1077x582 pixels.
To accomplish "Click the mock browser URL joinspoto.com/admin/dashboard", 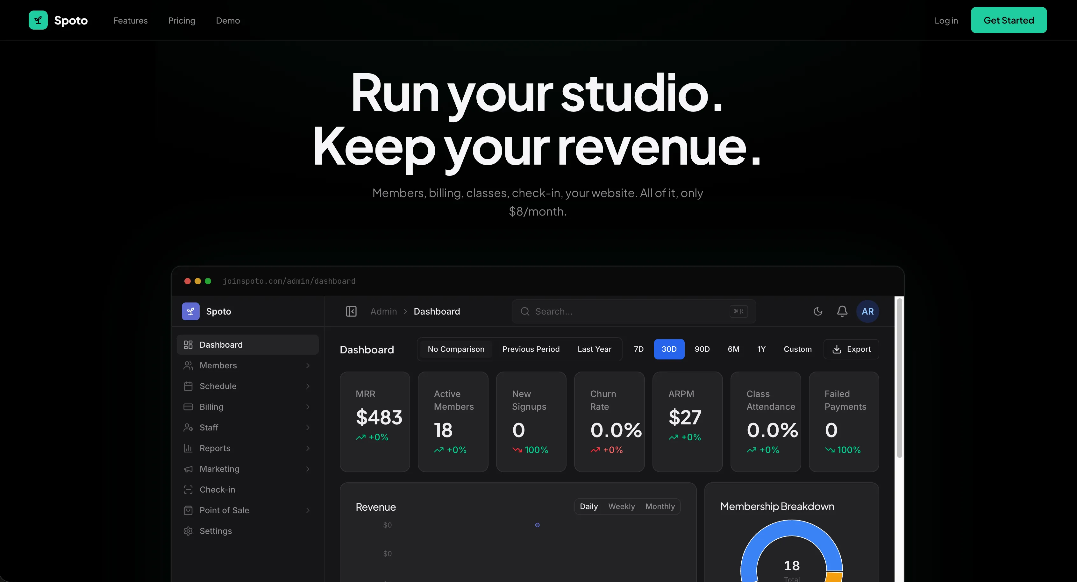I will pos(289,281).
